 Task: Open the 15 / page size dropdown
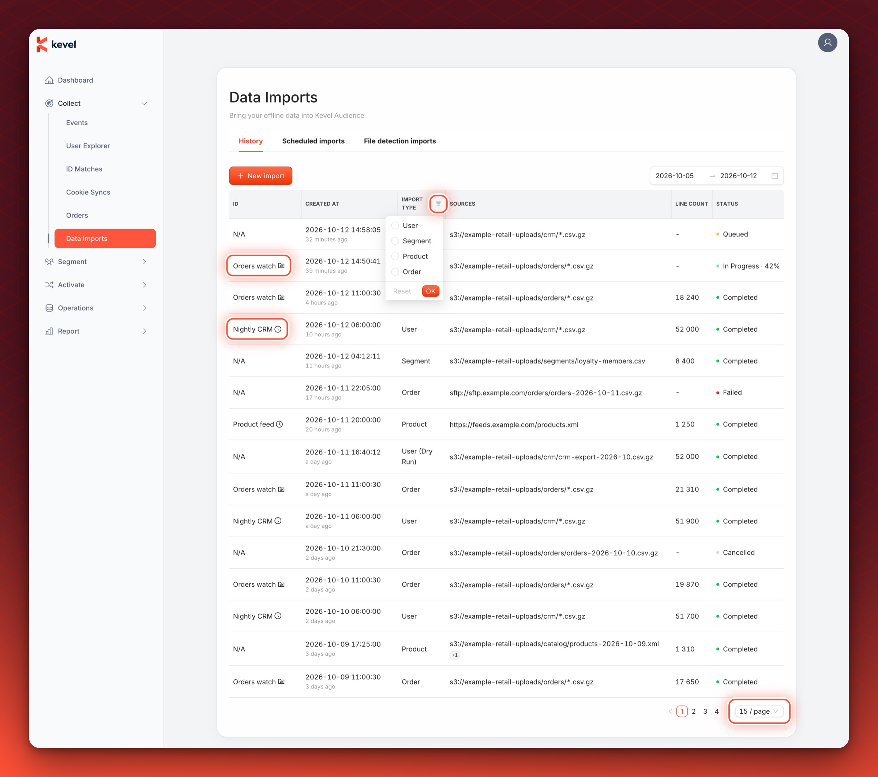pyautogui.click(x=759, y=711)
